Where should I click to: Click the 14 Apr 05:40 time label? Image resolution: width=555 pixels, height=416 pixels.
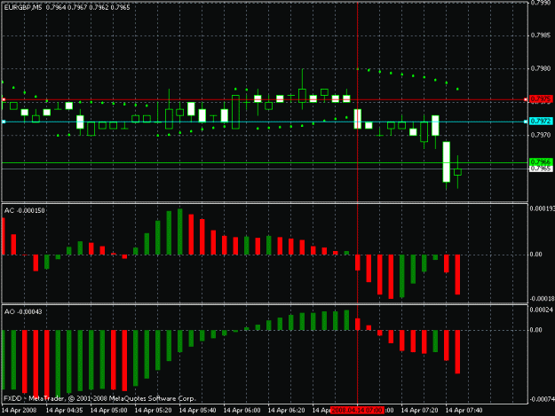click(197, 411)
